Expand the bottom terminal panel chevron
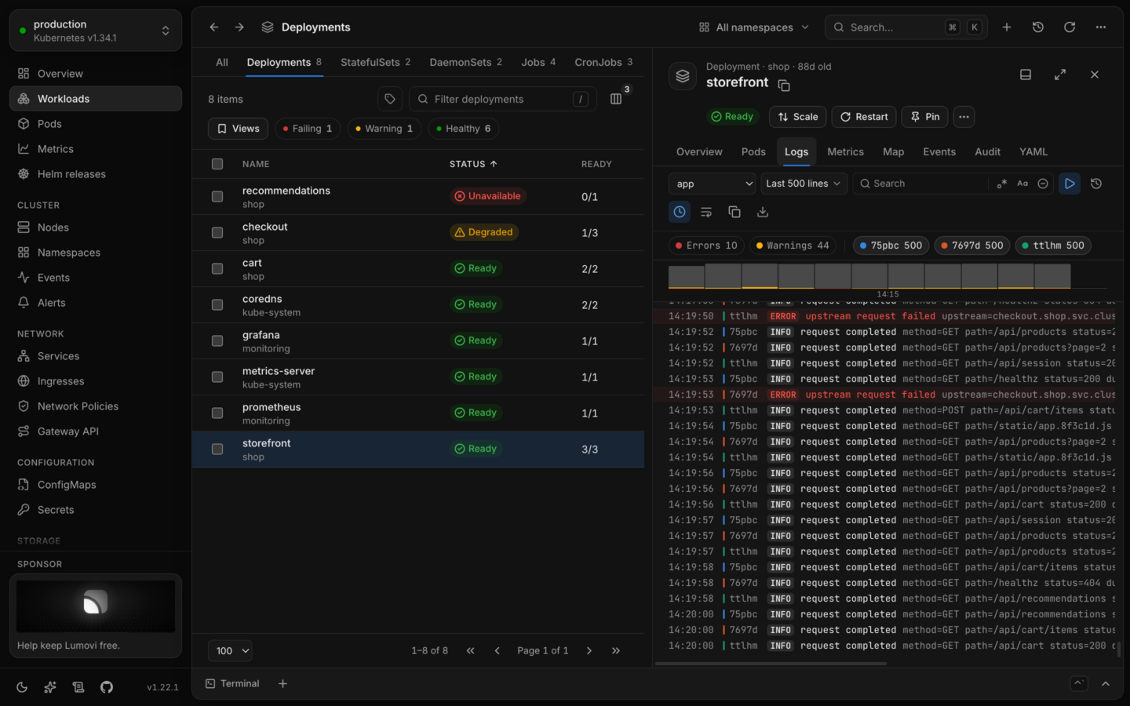1130x706 pixels. click(1105, 684)
